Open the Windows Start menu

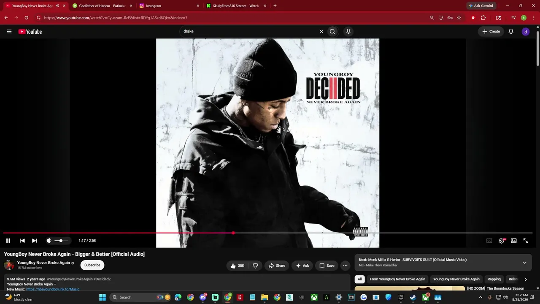103,297
